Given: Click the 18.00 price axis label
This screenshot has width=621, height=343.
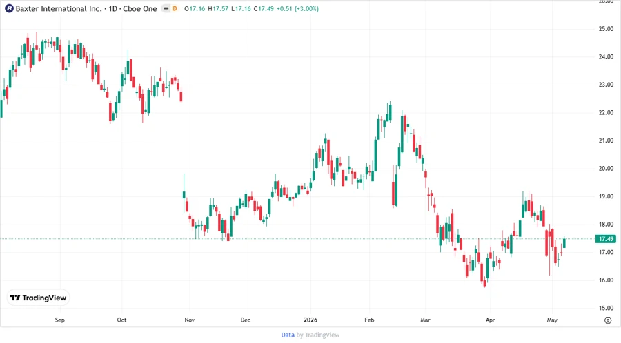Looking at the screenshot, I should (606, 225).
